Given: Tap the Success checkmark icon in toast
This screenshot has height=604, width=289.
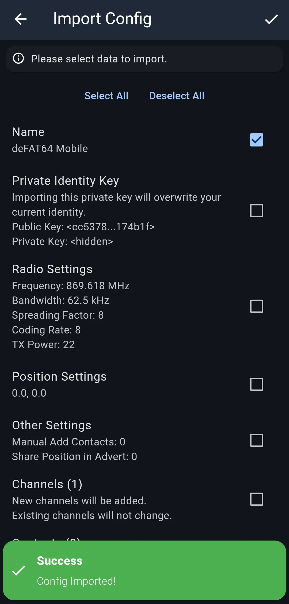Looking at the screenshot, I should pos(19,571).
